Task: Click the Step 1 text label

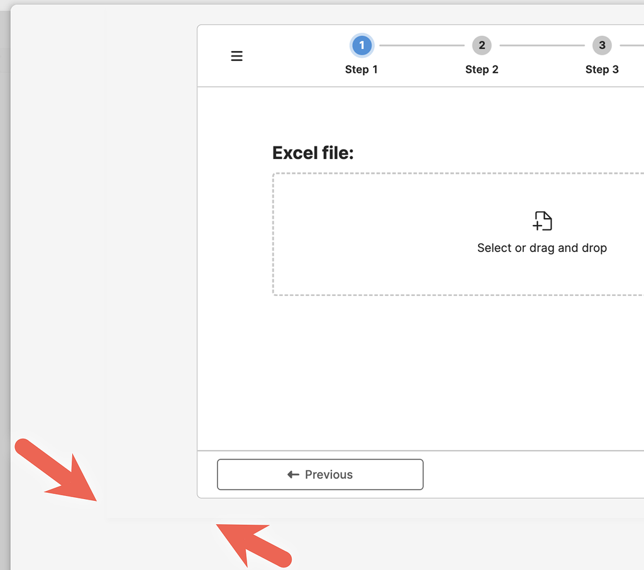Action: (x=362, y=69)
